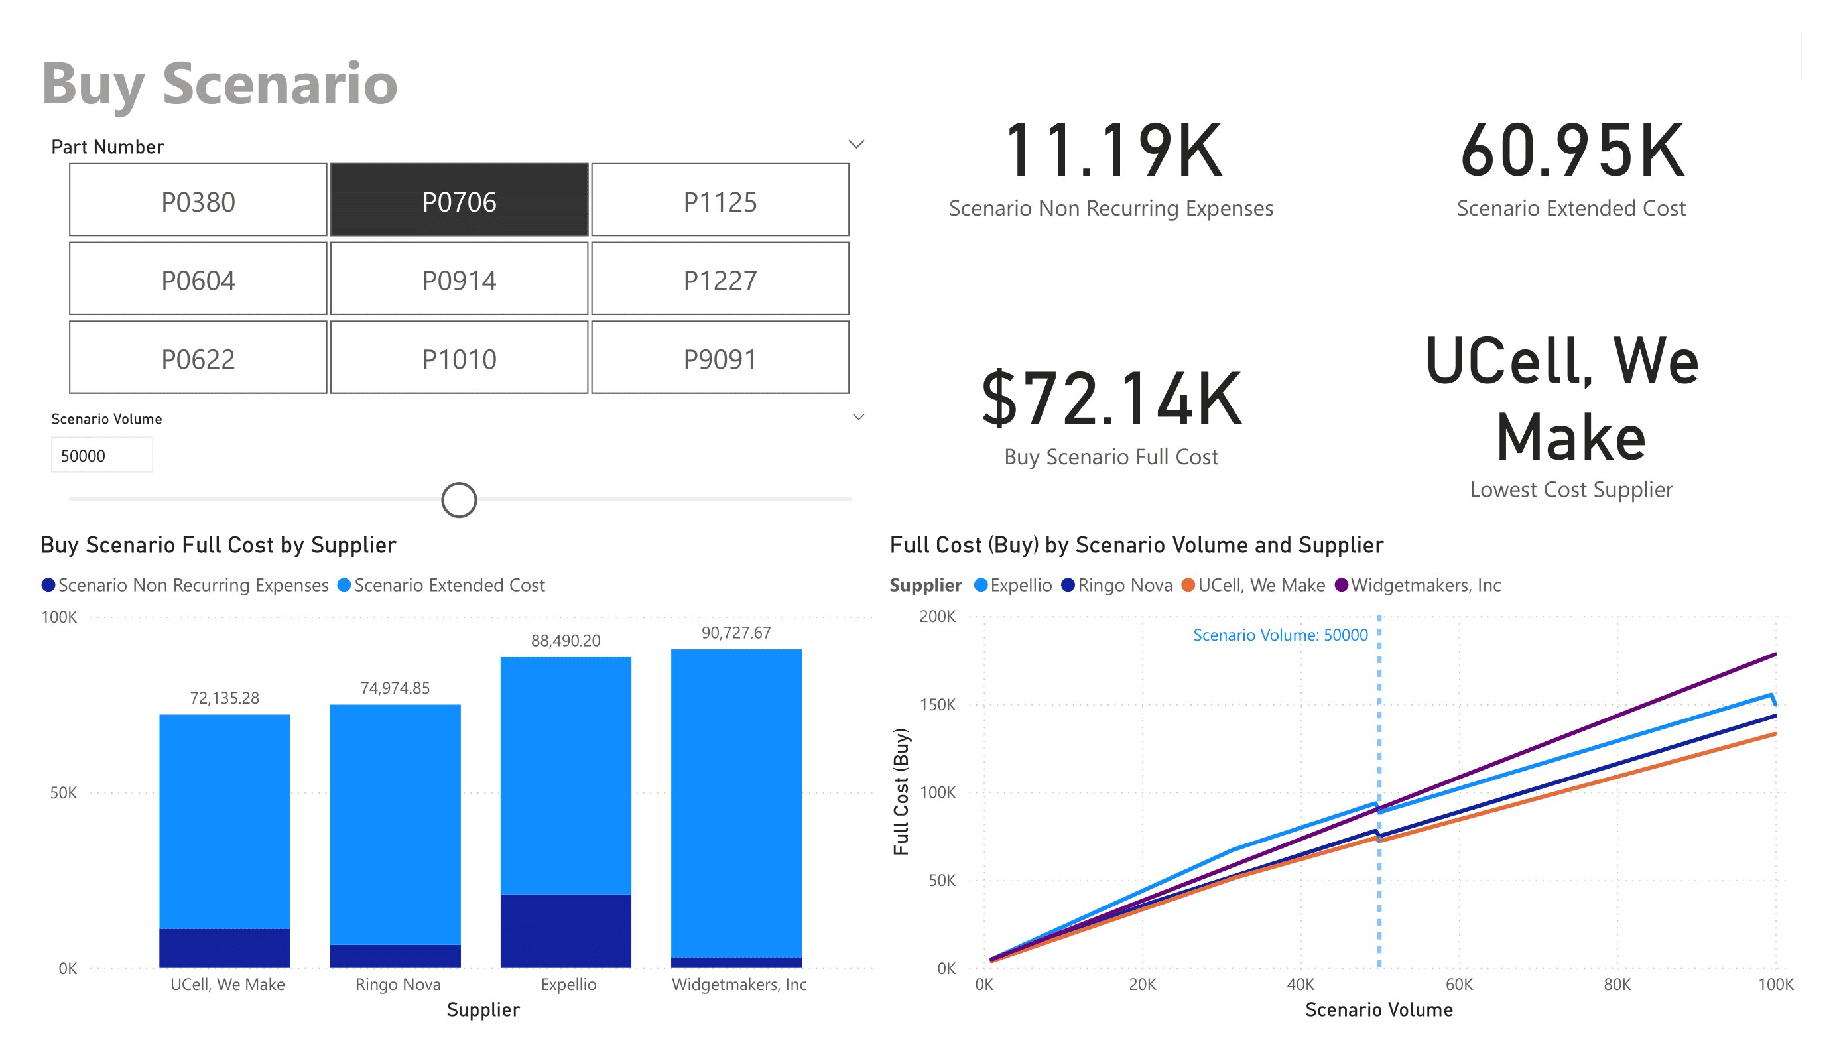1835x1061 pixels.
Task: Pick the P0914 part number tile
Action: point(460,279)
